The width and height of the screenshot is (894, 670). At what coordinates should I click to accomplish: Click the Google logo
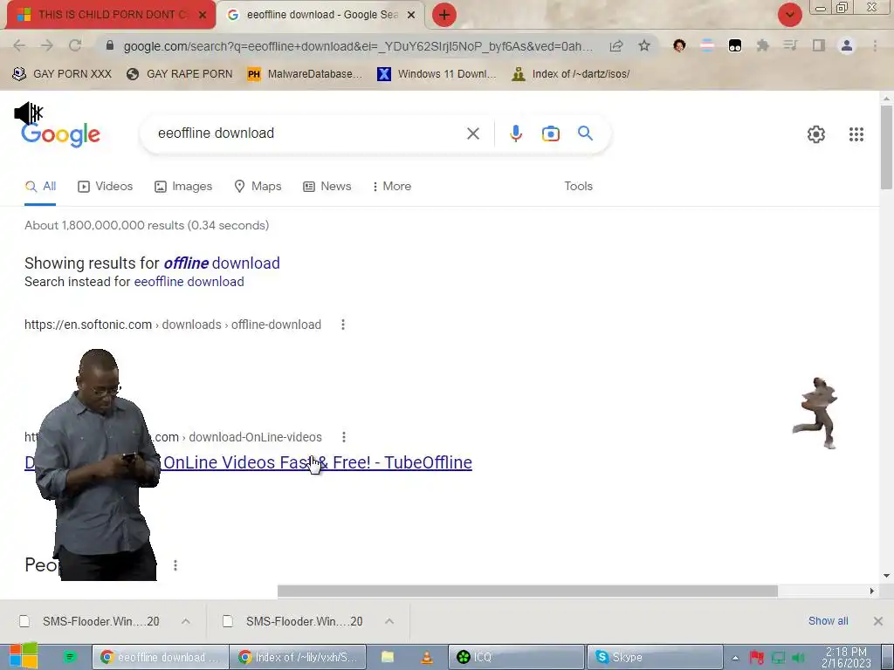point(60,134)
